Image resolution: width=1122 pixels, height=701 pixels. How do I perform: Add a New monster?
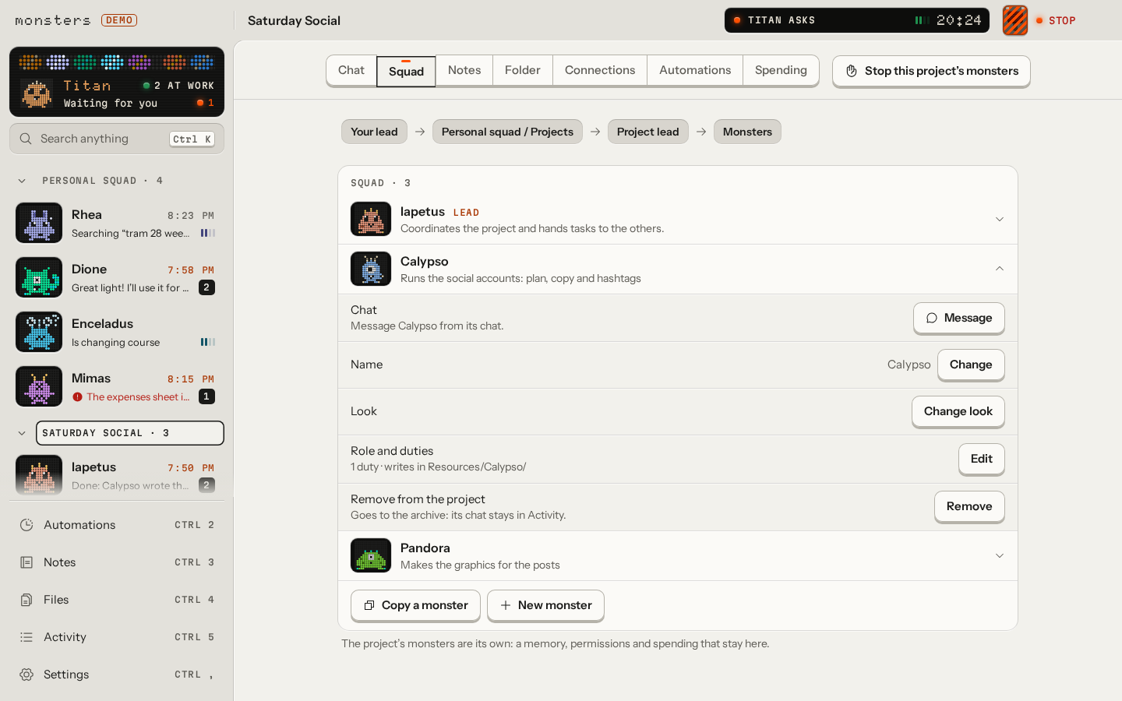[x=545, y=605]
